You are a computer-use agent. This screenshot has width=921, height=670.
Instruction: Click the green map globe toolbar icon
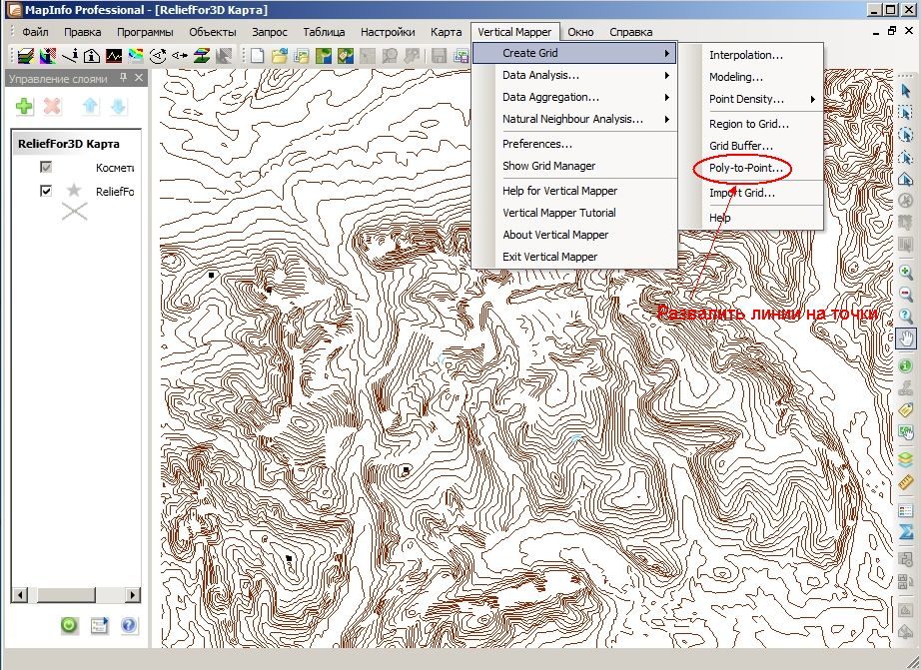click(323, 56)
